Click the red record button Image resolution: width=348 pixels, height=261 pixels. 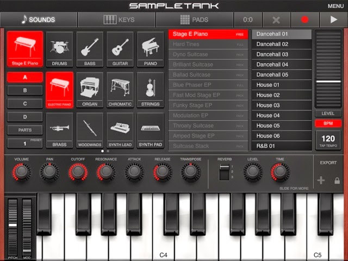304,20
